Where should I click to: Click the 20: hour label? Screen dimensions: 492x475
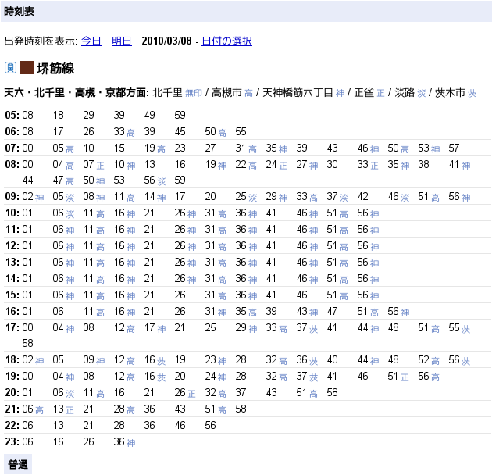point(12,392)
